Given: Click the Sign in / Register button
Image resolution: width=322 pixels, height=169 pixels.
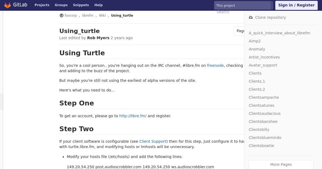Looking at the screenshot, I should pyautogui.click(x=297, y=5).
